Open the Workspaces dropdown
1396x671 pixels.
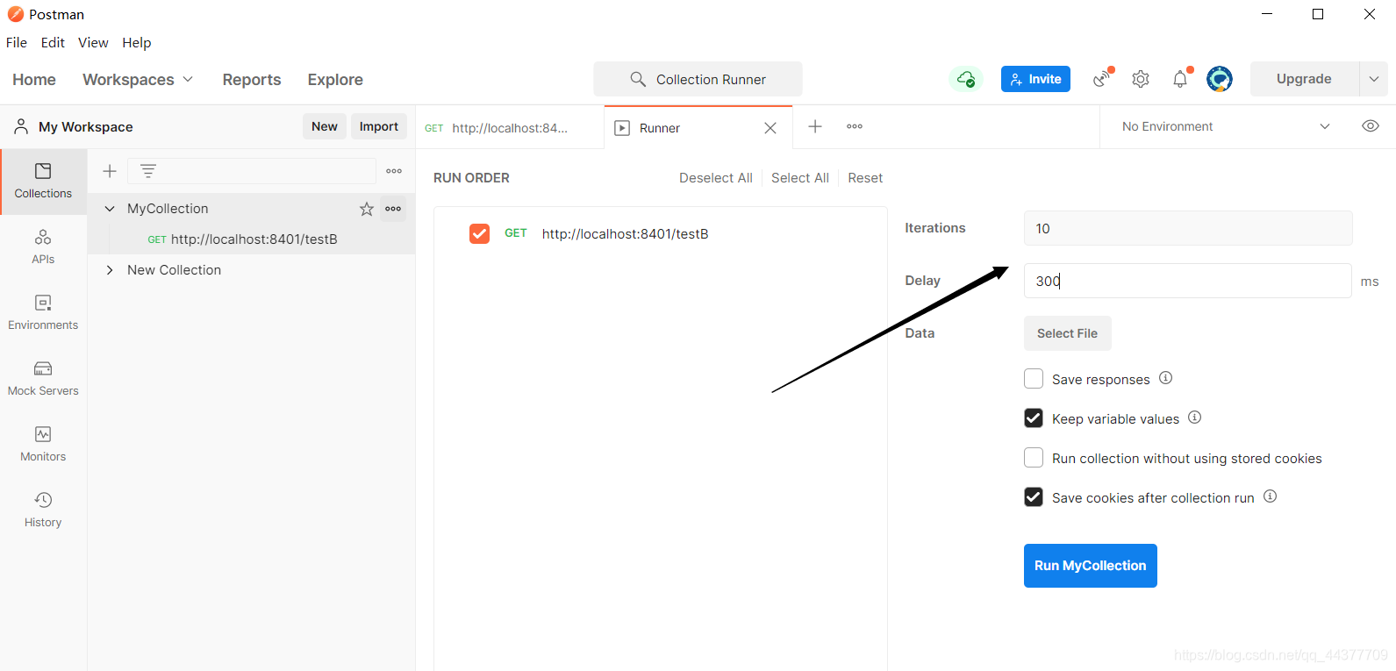tap(138, 80)
